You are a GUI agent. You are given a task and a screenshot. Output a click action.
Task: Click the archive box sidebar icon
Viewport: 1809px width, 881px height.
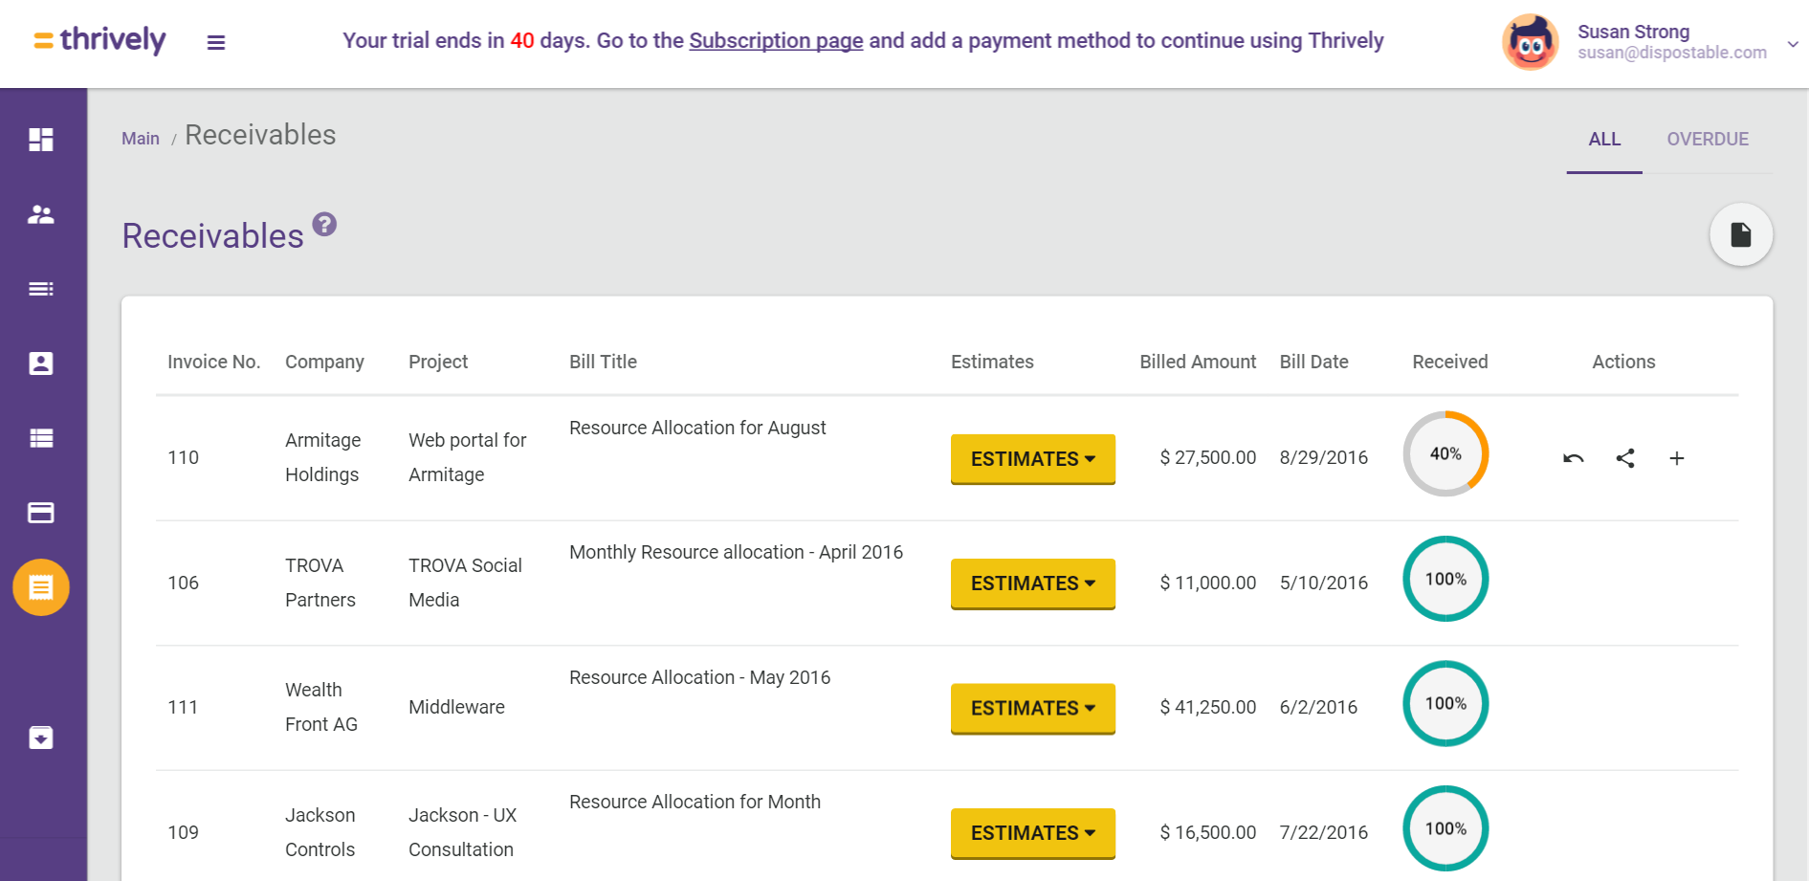[x=41, y=738]
